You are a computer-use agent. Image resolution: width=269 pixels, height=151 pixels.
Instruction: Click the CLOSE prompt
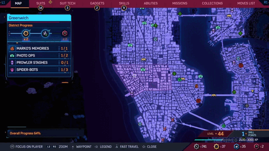pyautogui.click(x=149, y=147)
